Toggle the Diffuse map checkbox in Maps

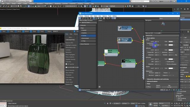pyautogui.click(x=146, y=87)
